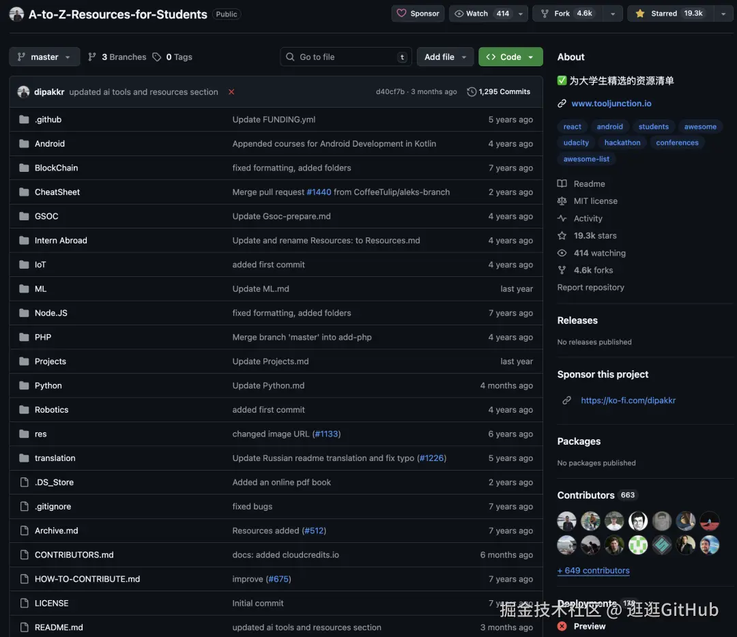Select the students topic tag
This screenshot has height=637, width=737.
pyautogui.click(x=653, y=126)
